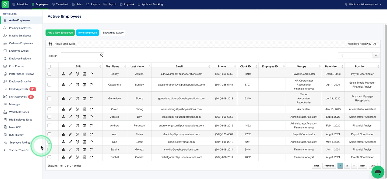Select checkbox beside Rachel Gomez
This screenshot has height=179, width=387.
pos(49,157)
